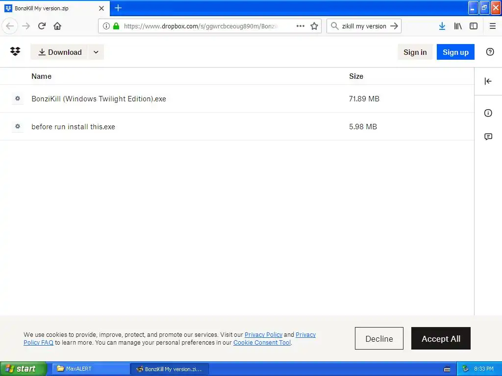Click the green secure connection padlock
The height and width of the screenshot is (376, 502).
(116, 26)
